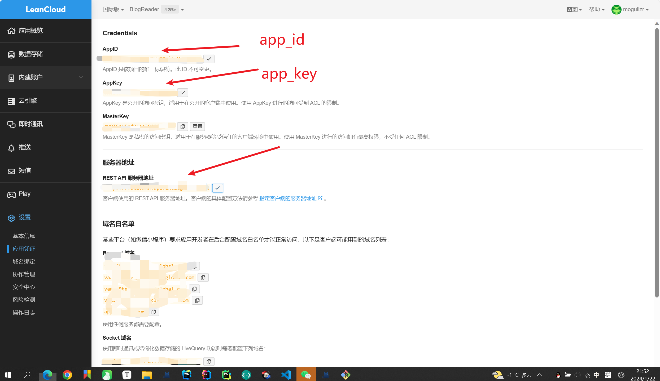660x381 pixels.
Task: Open the 帮助 help dropdown
Action: click(597, 9)
